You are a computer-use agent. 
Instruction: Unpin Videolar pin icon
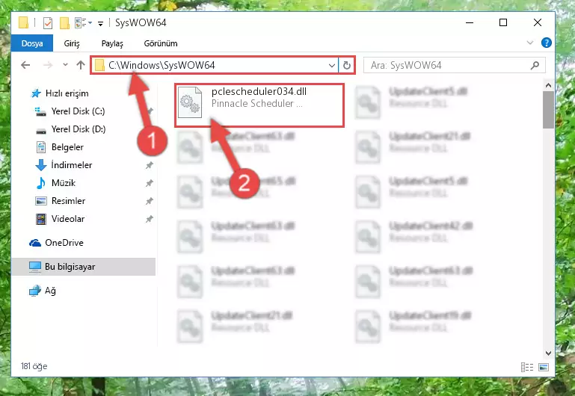tap(150, 219)
